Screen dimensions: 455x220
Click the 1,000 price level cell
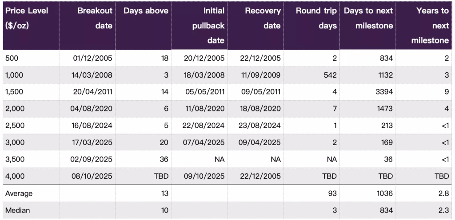tap(14, 75)
